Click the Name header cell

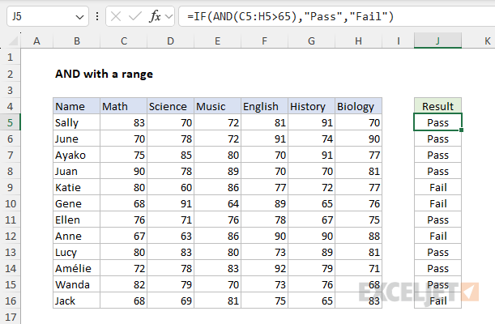point(77,106)
